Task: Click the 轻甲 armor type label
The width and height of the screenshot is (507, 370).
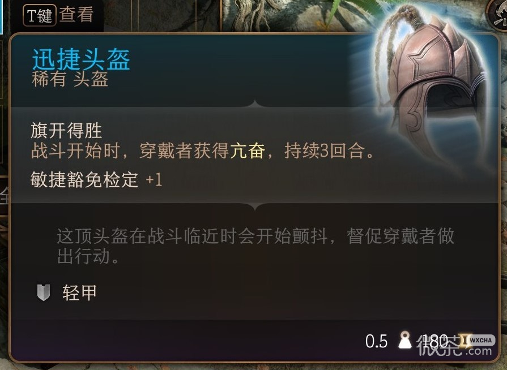Action: pos(79,292)
